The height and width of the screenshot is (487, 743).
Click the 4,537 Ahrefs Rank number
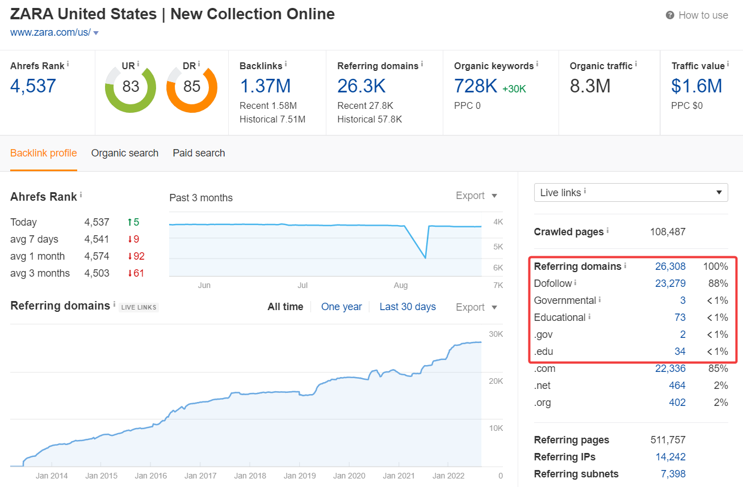pos(33,86)
